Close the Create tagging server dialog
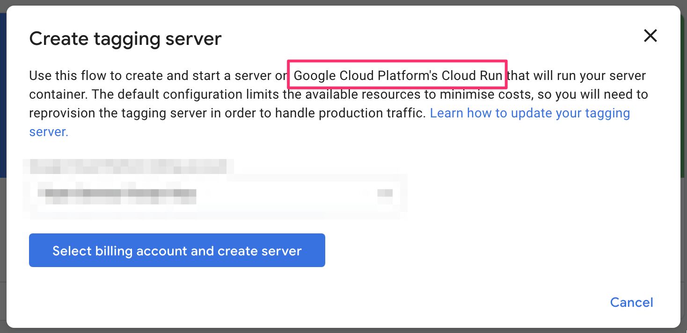This screenshot has height=333, width=687. pos(650,36)
